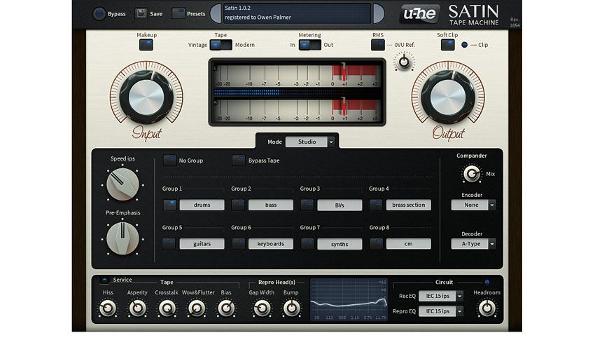Click the preset name display Satin 1.0.2
Viewport: 595px width, 354px height.
pyautogui.click(x=297, y=13)
